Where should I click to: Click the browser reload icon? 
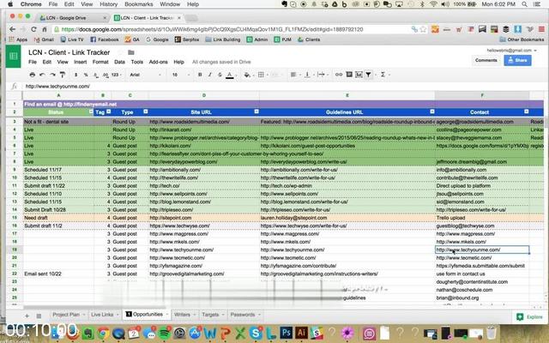point(34,29)
